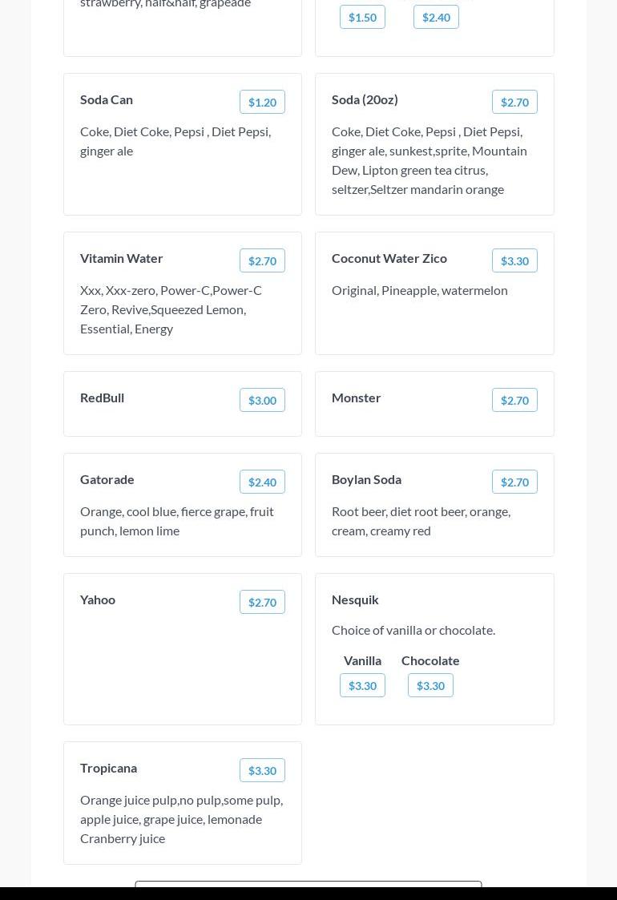Click the Vitamin Water item title
617x900 pixels.
click(121, 258)
